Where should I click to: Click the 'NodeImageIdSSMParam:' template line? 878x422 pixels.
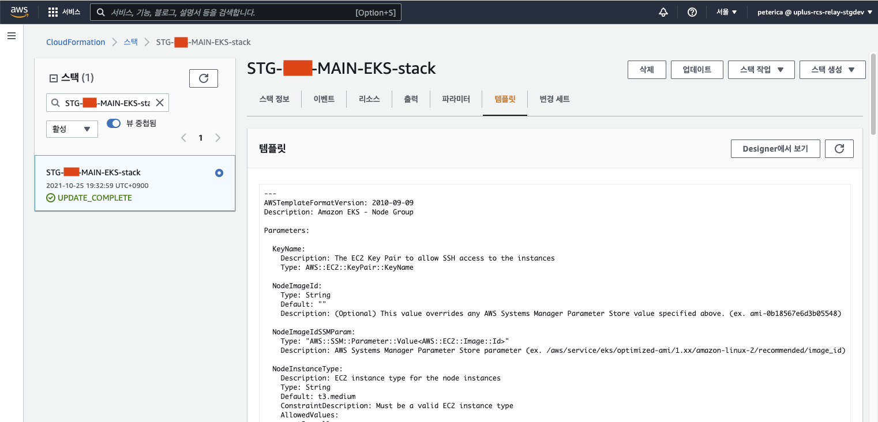pyautogui.click(x=314, y=332)
